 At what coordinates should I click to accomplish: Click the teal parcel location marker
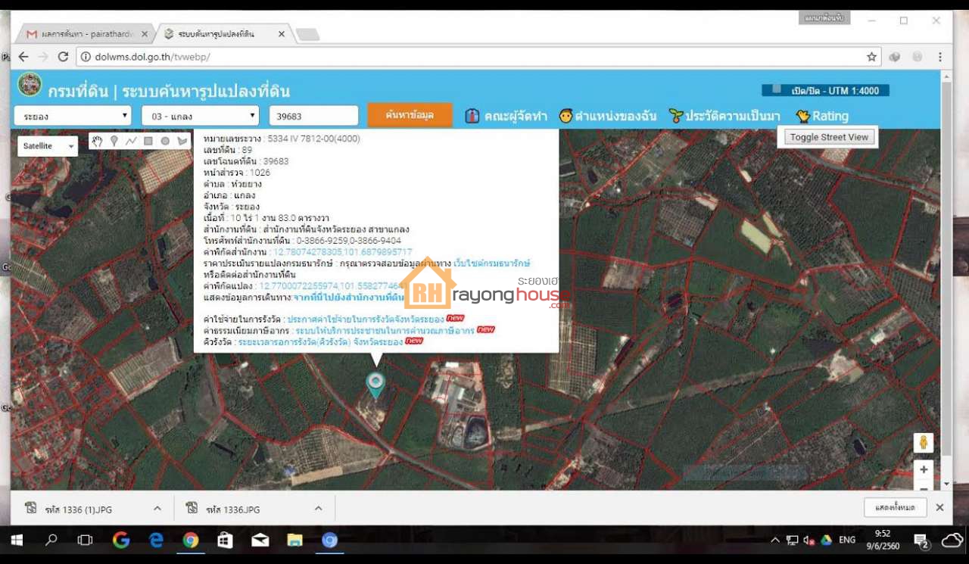pyautogui.click(x=375, y=383)
